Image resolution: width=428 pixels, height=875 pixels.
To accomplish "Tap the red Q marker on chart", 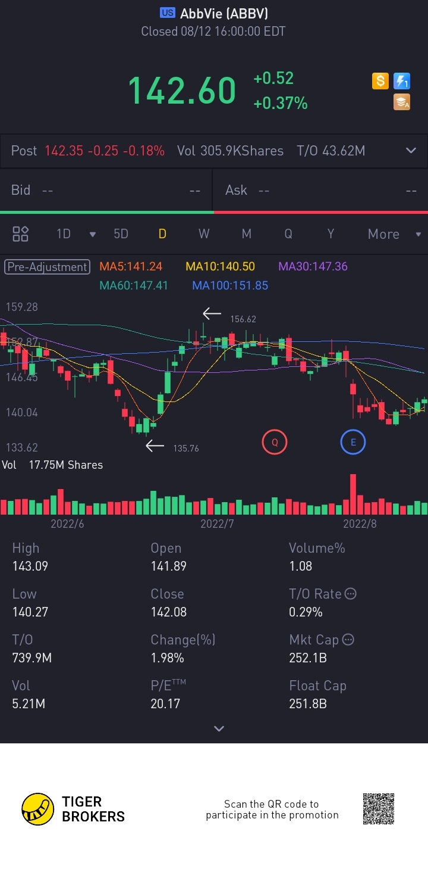I will coord(275,443).
